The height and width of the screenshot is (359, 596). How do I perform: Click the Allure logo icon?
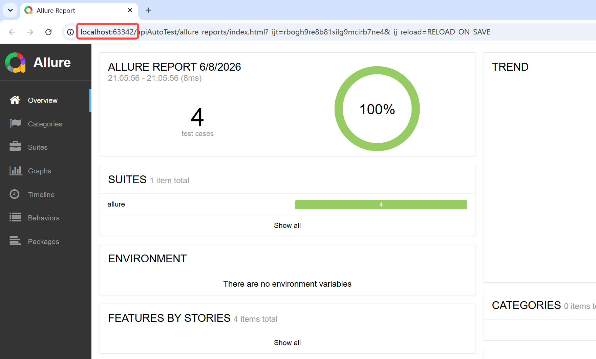click(16, 63)
